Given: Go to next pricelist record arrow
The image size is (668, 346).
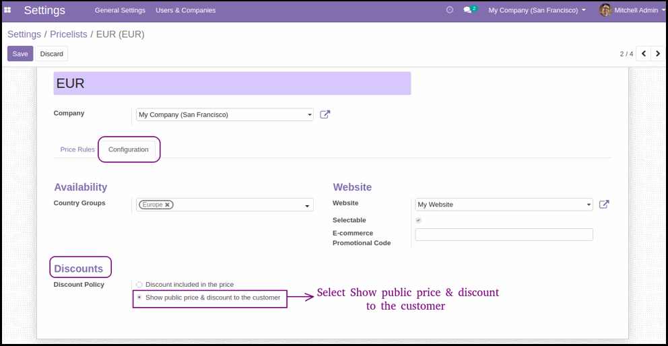Looking at the screenshot, I should point(658,54).
